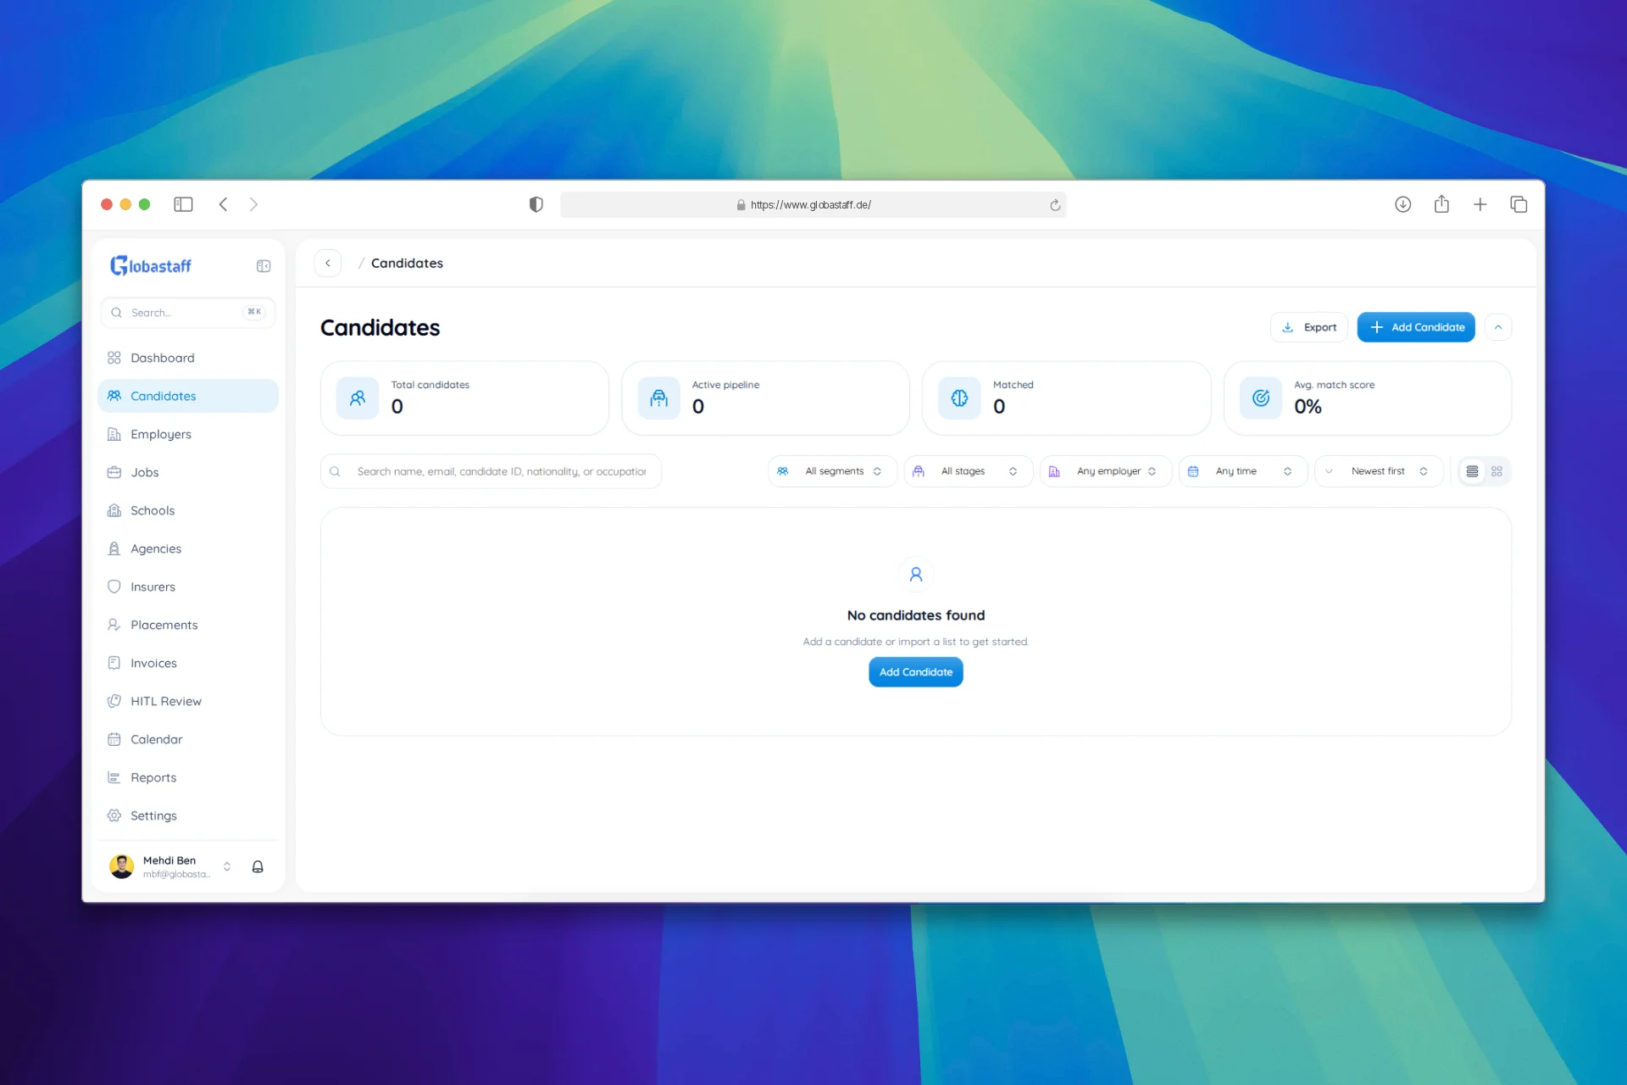Open Jobs in the sidebar
1627x1085 pixels.
pos(188,472)
